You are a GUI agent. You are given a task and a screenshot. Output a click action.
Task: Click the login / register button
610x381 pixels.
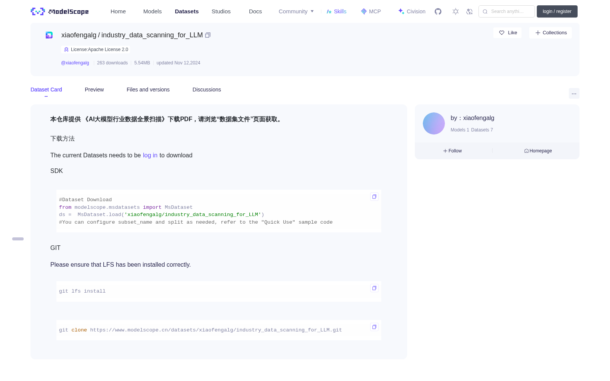point(557,11)
